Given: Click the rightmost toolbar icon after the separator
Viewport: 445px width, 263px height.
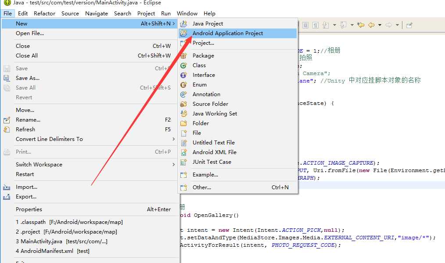Looking at the screenshot, I should click(409, 25).
